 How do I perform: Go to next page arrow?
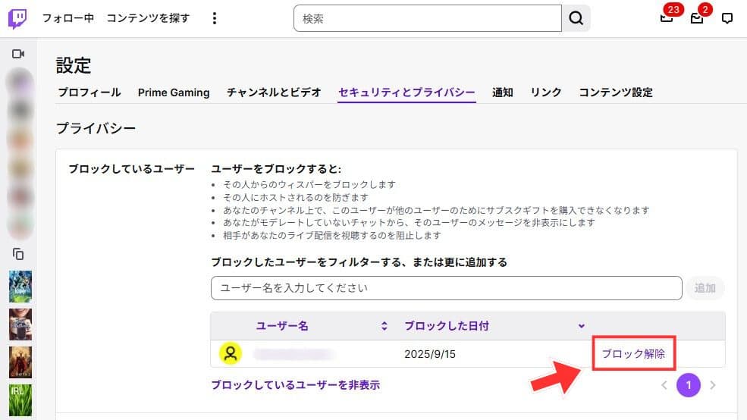pyautogui.click(x=713, y=385)
